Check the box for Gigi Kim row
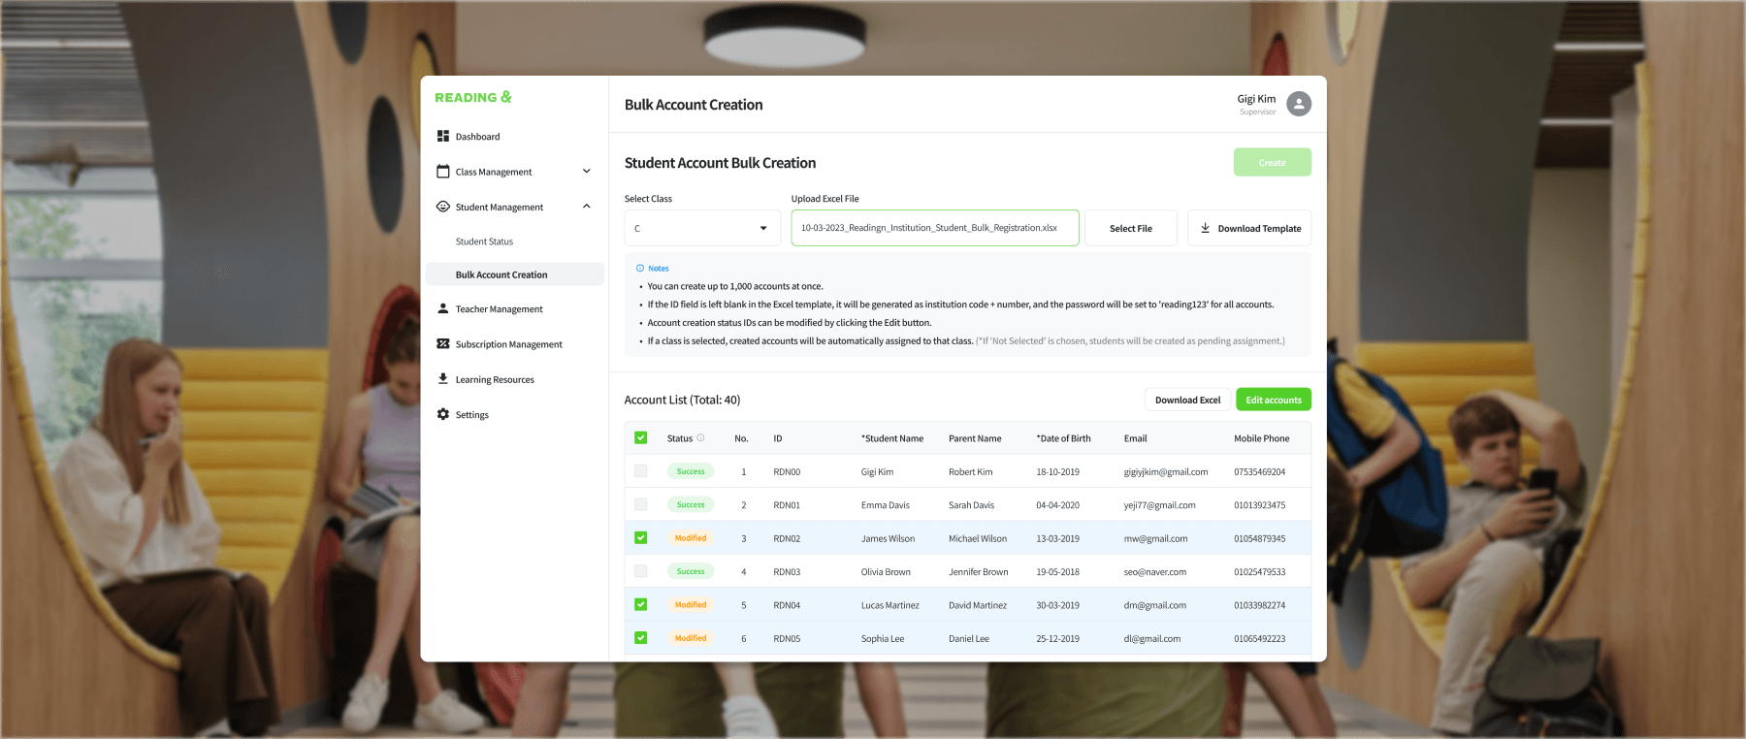The height and width of the screenshot is (739, 1746). click(641, 471)
